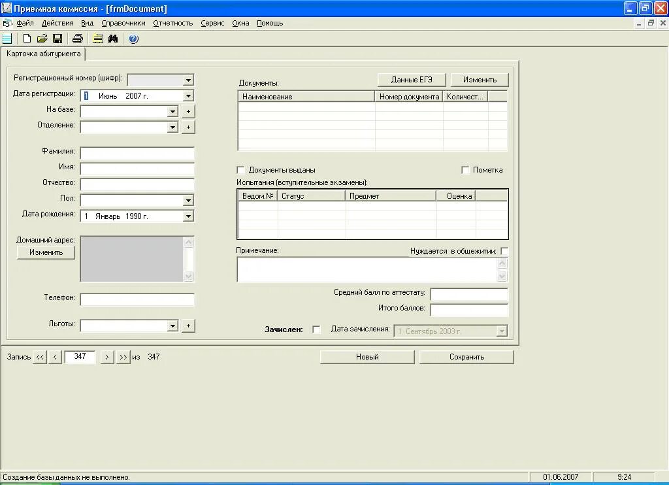Click the Данные ЕГЭ button
Image resolution: width=669 pixels, height=485 pixels.
[412, 80]
